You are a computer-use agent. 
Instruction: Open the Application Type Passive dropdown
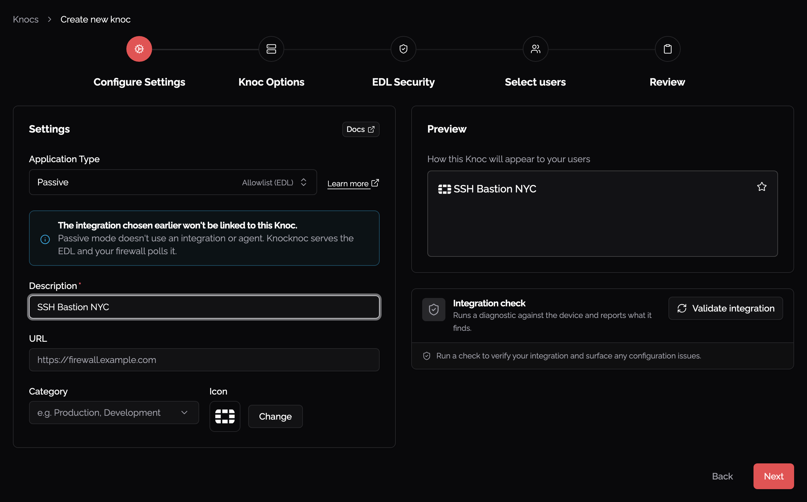coord(172,182)
